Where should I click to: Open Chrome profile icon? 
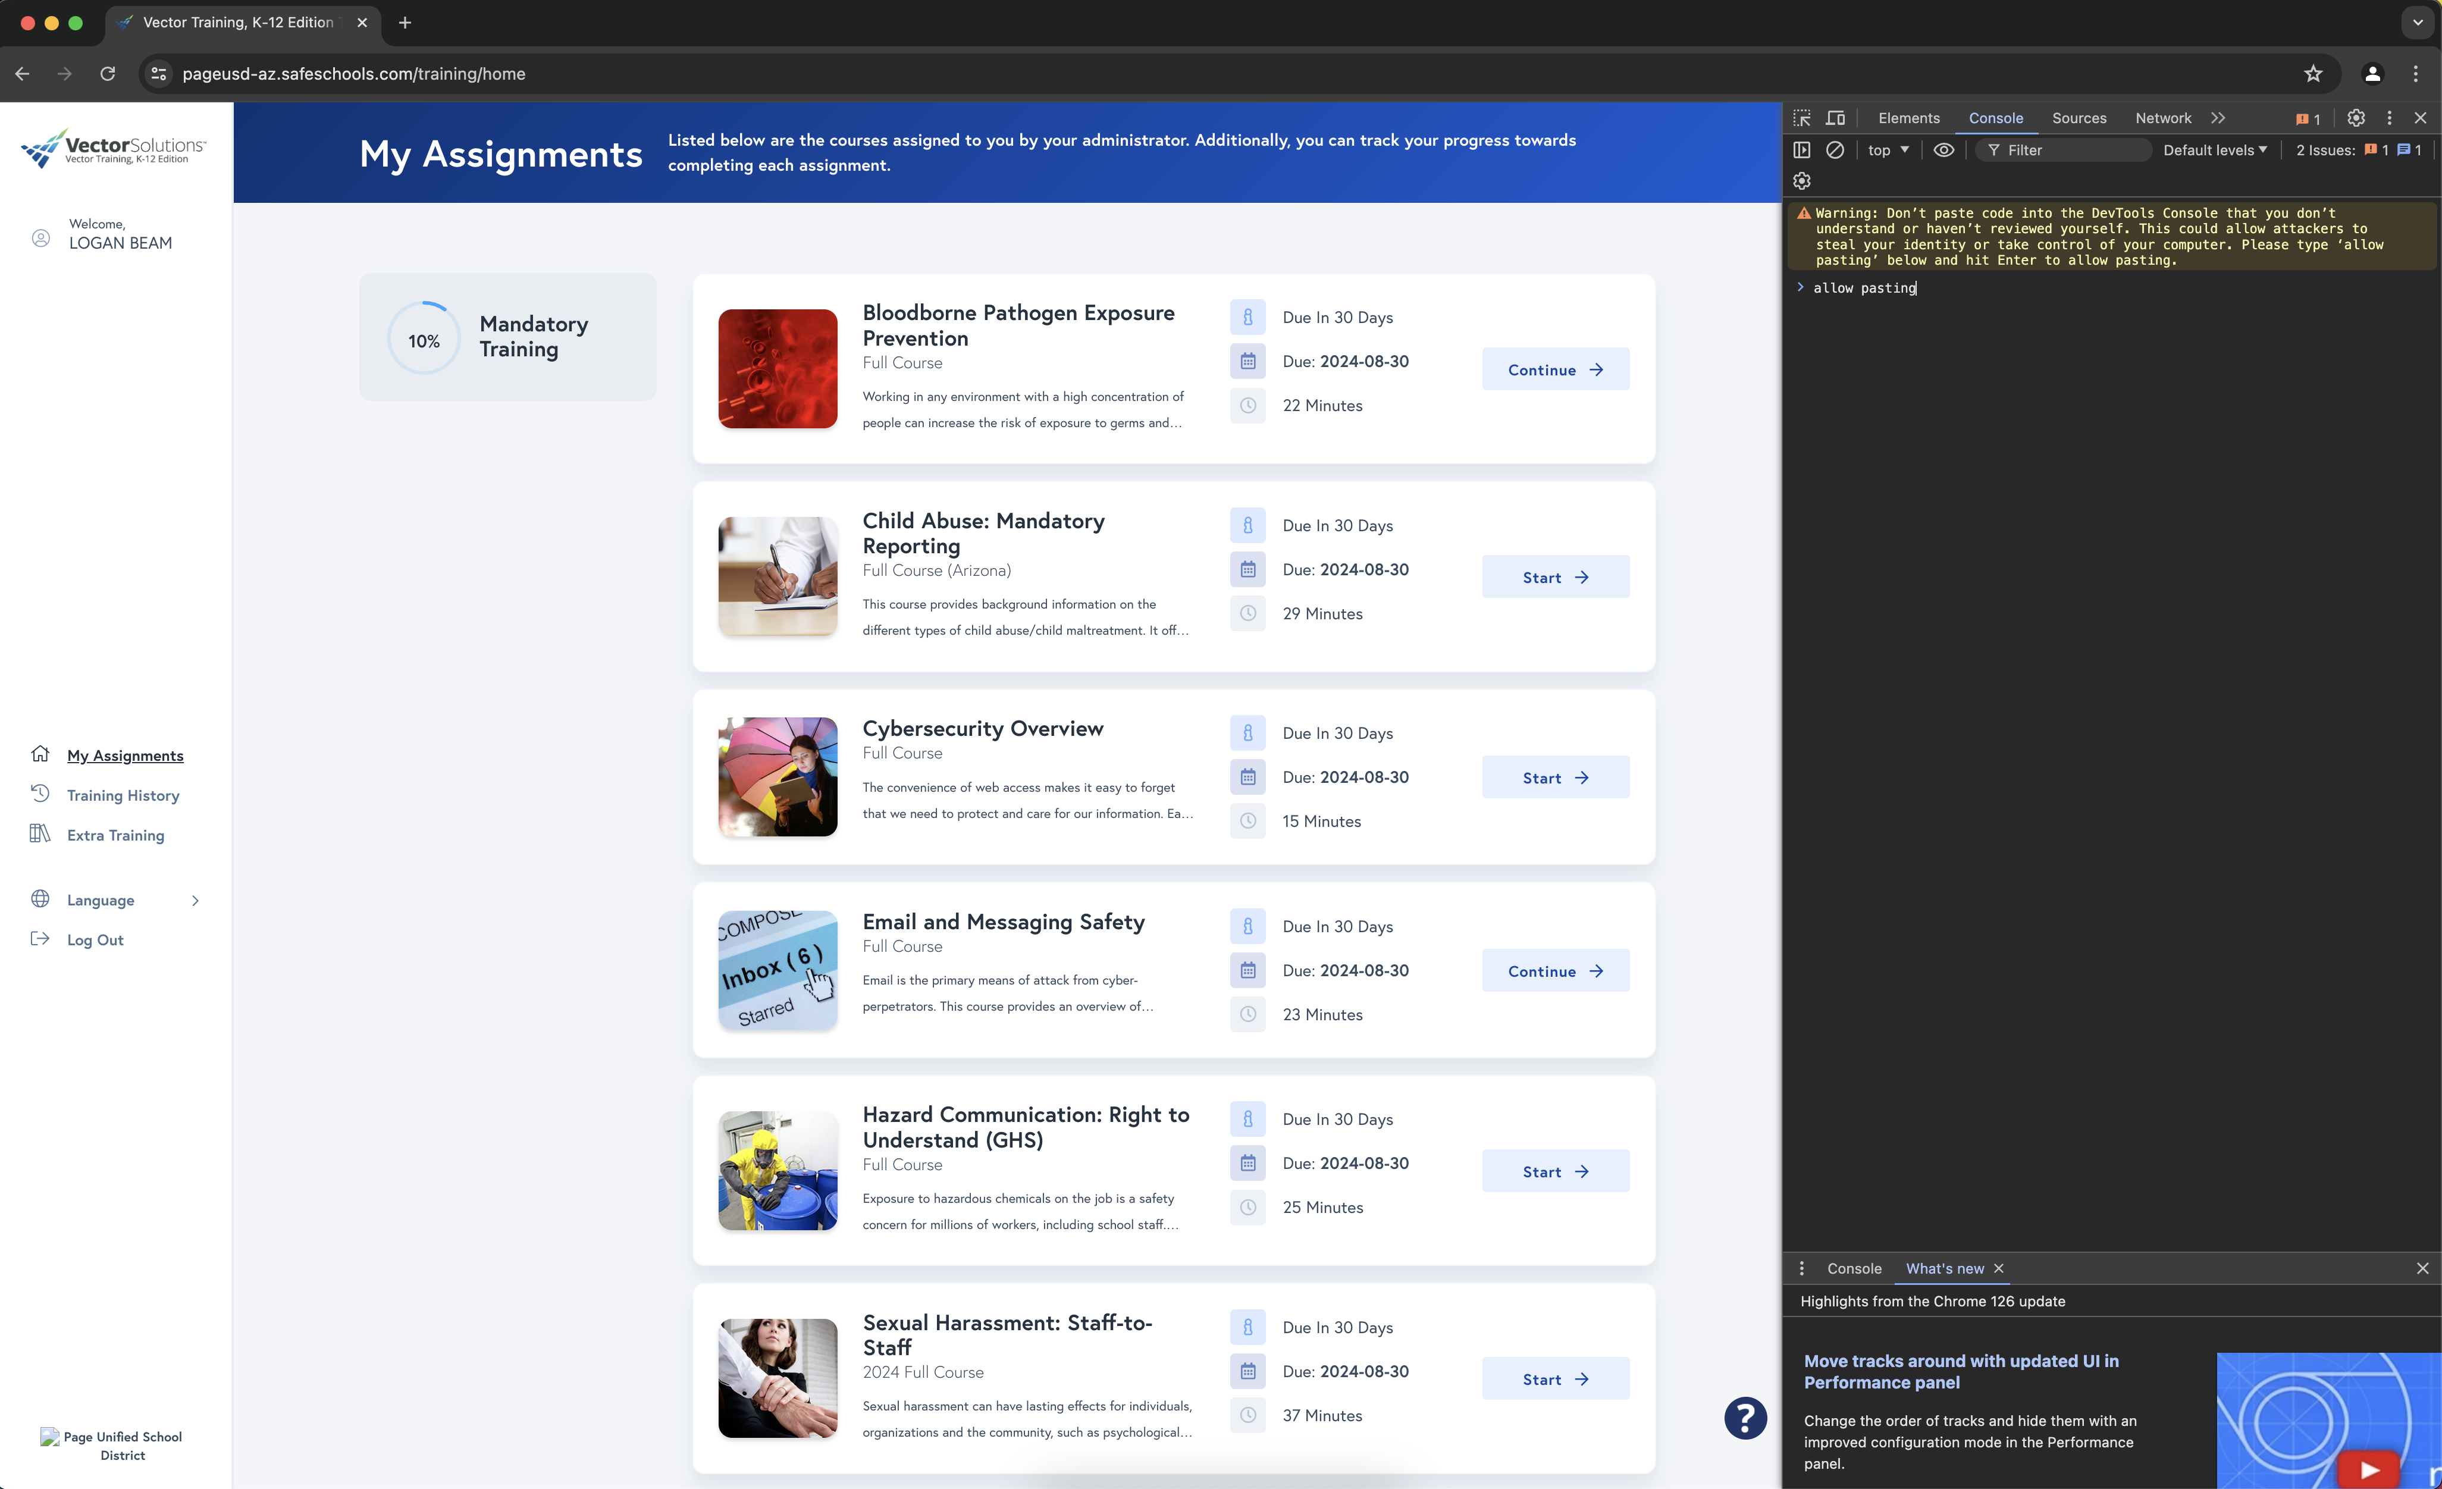[2372, 73]
